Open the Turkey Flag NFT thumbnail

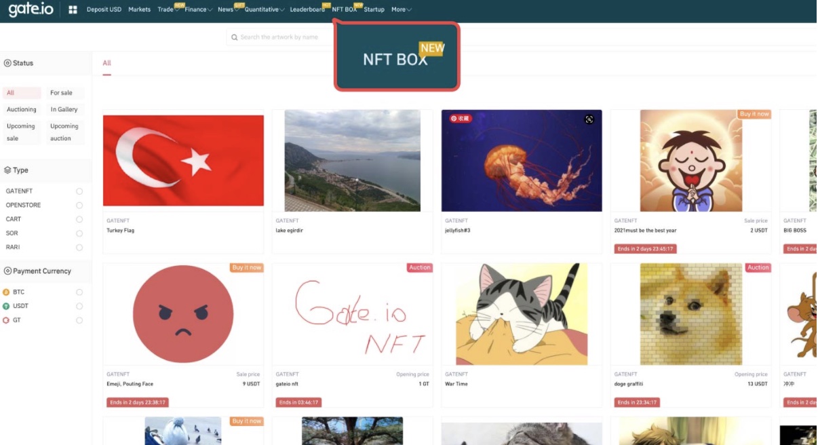[x=183, y=160]
